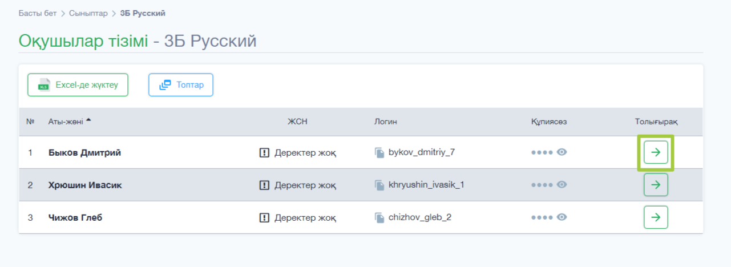Show password for Быков Дмитрий

point(562,152)
